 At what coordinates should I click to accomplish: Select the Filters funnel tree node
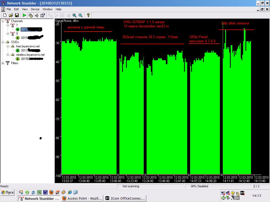coord(15,63)
